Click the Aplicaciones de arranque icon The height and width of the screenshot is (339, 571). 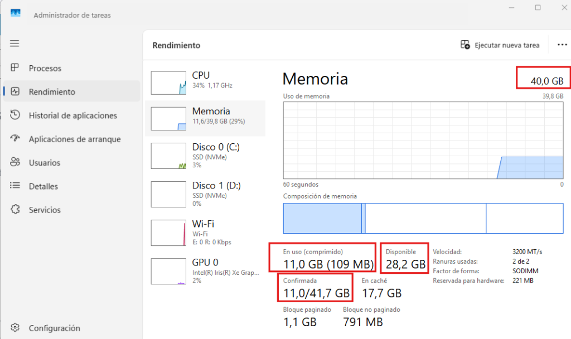click(x=15, y=139)
